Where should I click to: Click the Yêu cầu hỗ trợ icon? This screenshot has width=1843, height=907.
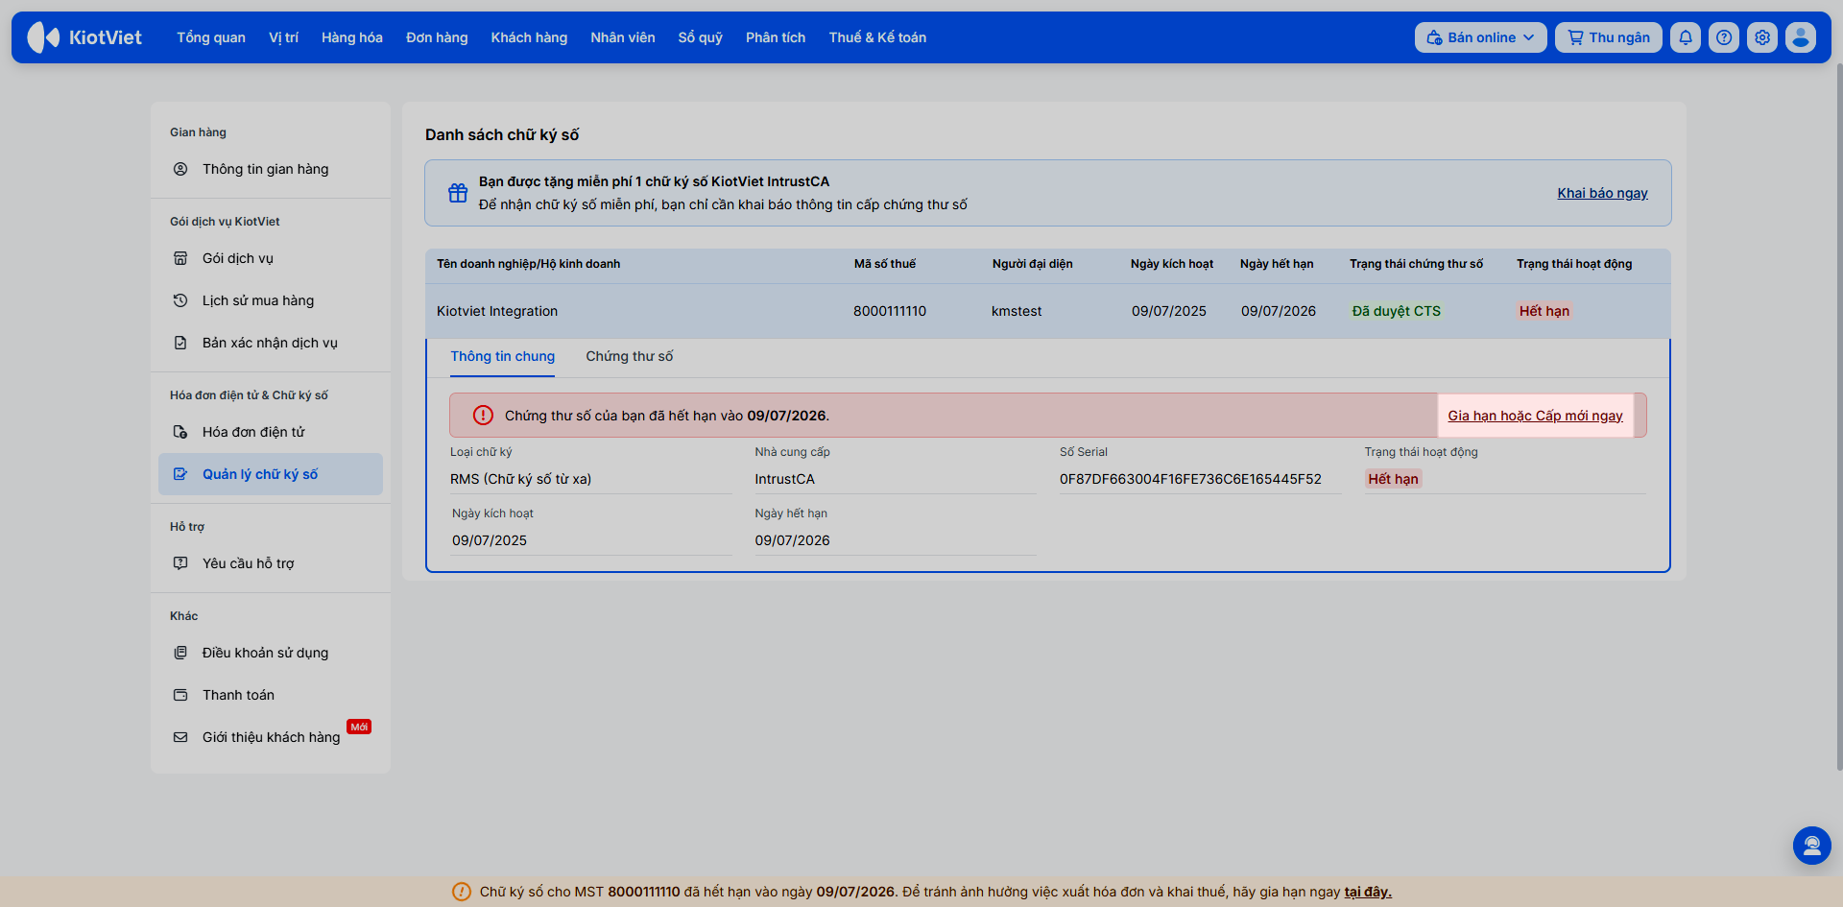(x=180, y=563)
